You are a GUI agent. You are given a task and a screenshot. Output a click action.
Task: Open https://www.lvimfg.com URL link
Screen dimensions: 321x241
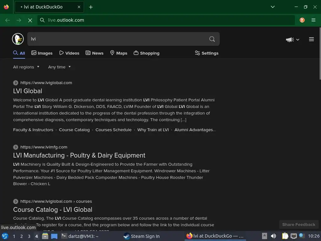(44, 147)
